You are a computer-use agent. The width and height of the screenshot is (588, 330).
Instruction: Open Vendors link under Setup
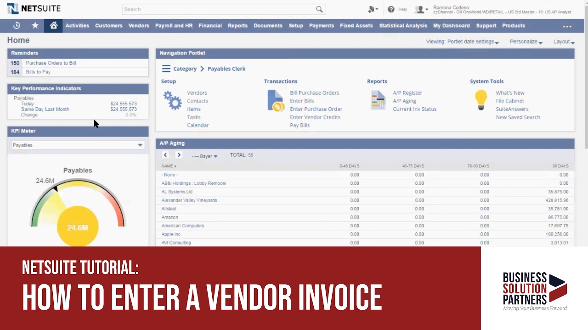197,93
